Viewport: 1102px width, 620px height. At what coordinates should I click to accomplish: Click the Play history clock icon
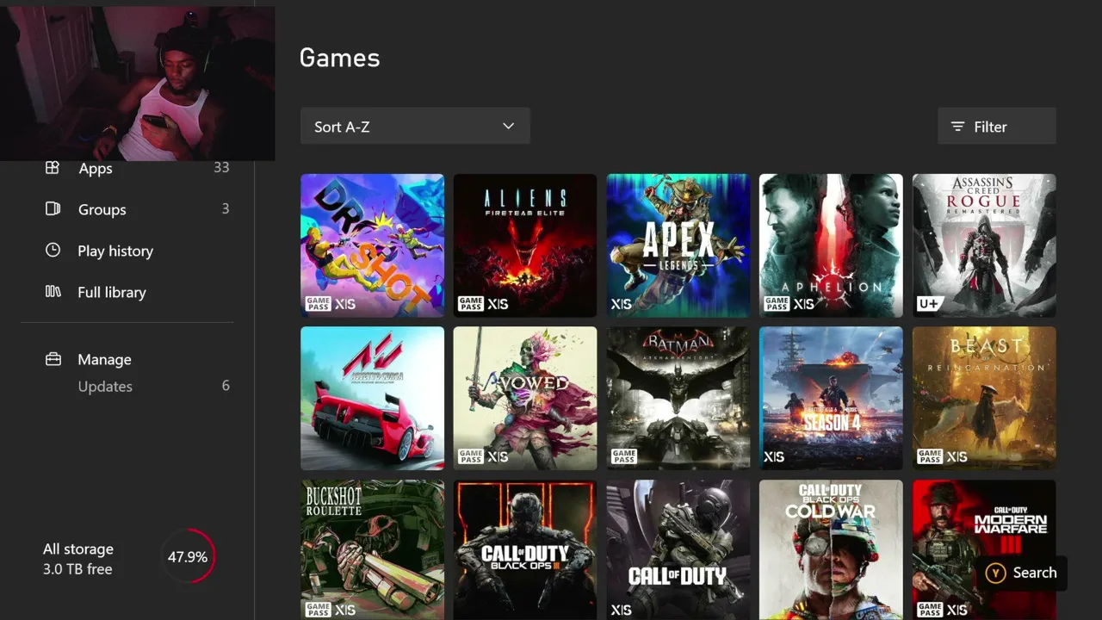[x=53, y=251]
